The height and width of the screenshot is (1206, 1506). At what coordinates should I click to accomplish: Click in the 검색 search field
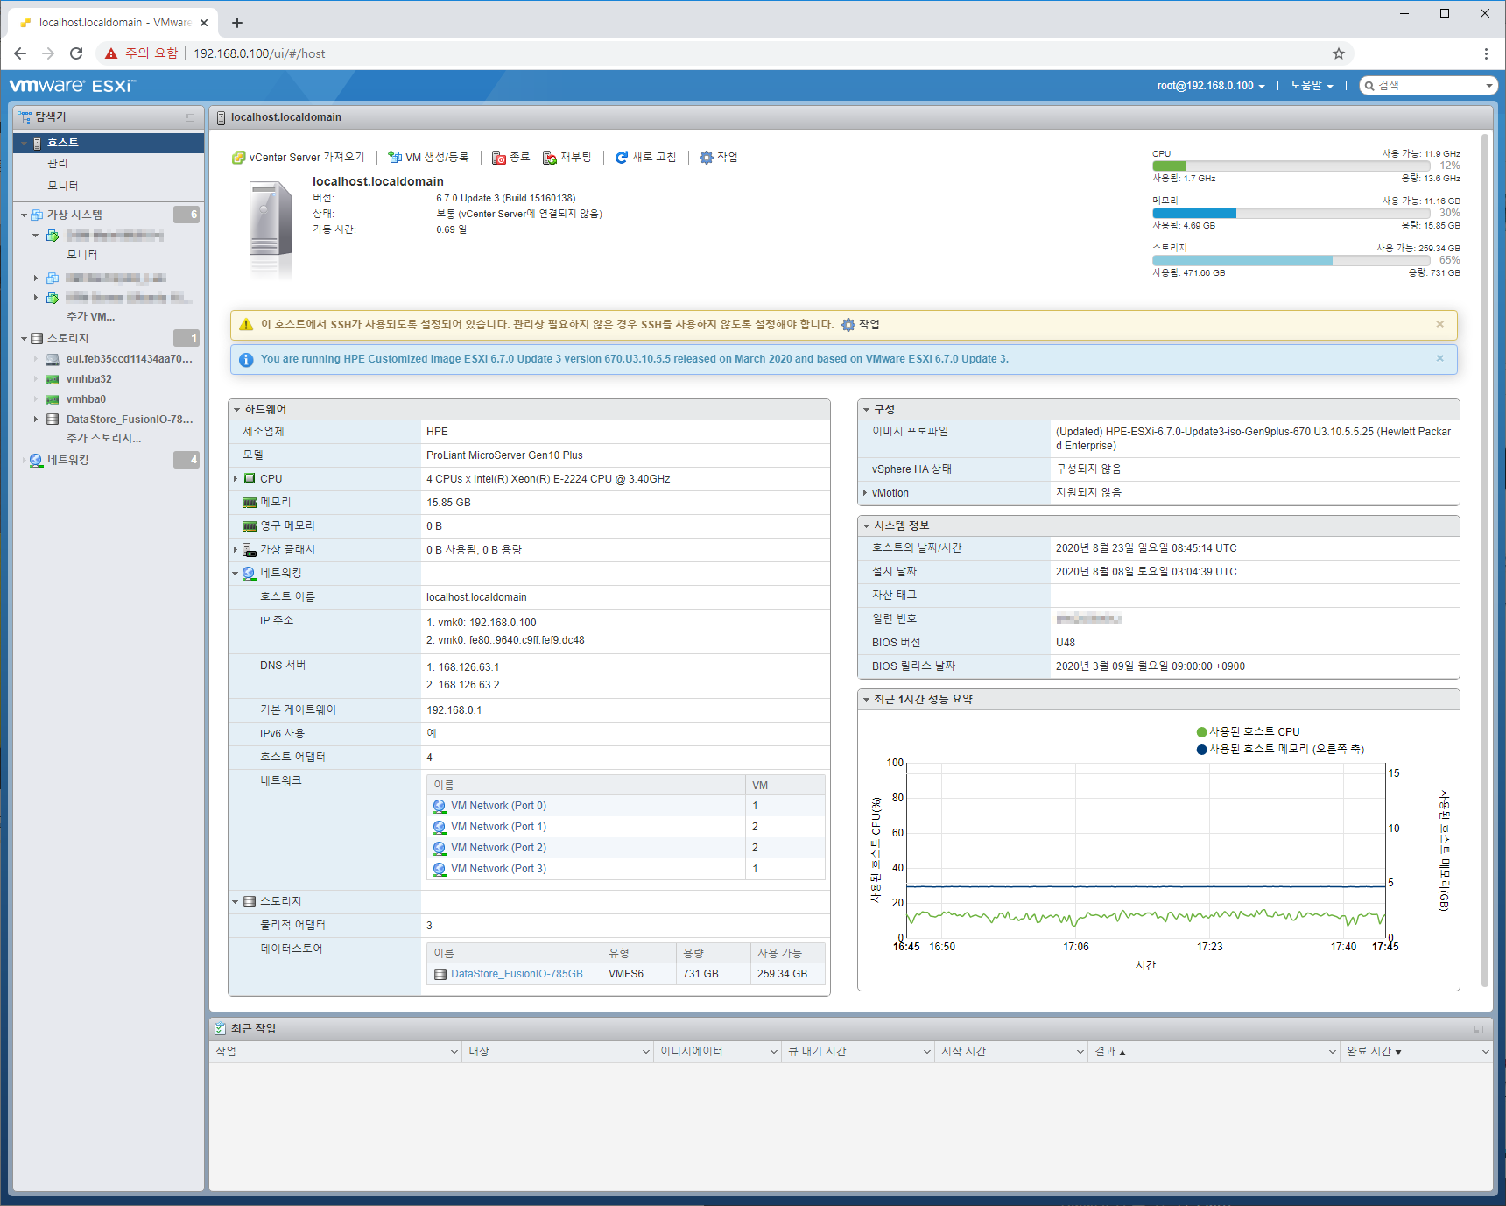click(x=1428, y=86)
